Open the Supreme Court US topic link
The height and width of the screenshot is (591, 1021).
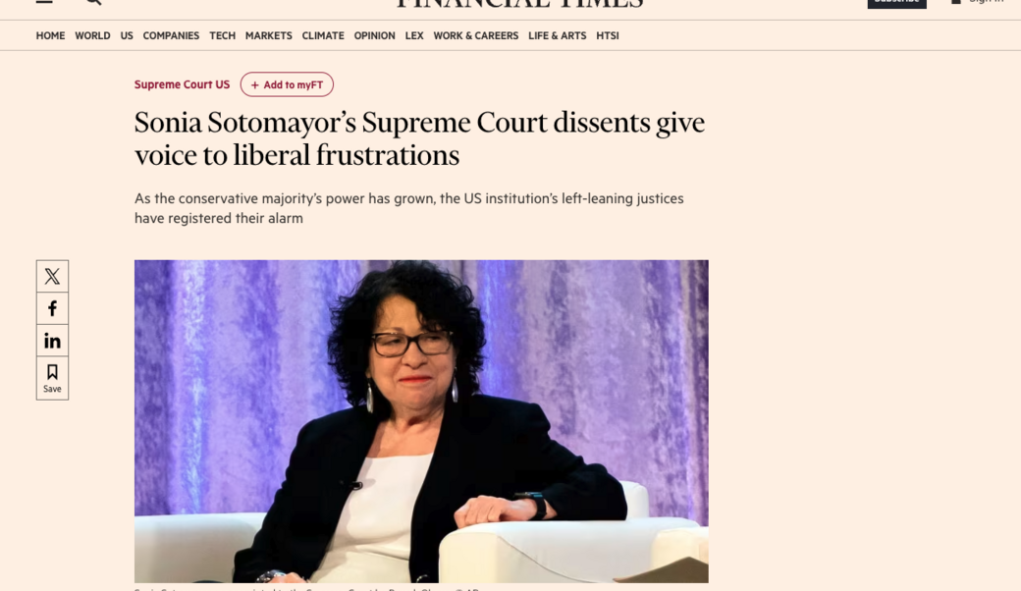click(x=182, y=84)
